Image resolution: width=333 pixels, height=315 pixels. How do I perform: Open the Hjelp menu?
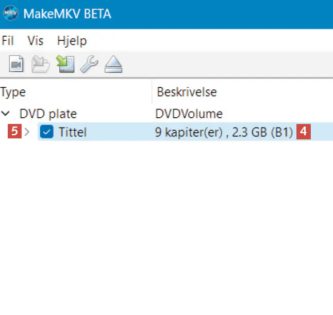coord(72,41)
